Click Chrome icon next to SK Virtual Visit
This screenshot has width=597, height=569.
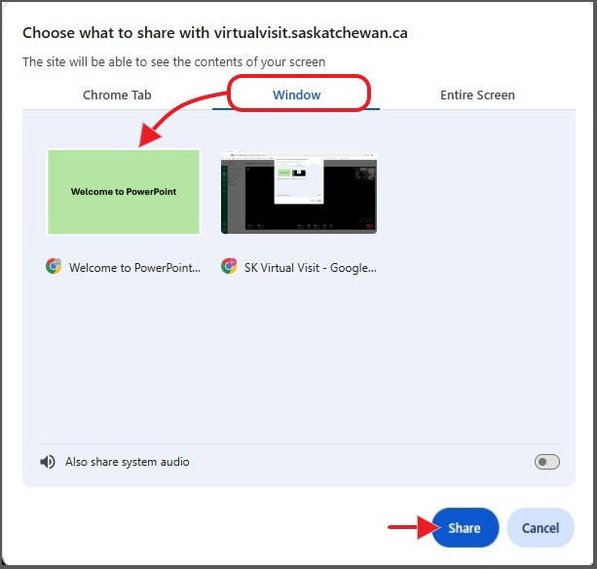pyautogui.click(x=229, y=266)
